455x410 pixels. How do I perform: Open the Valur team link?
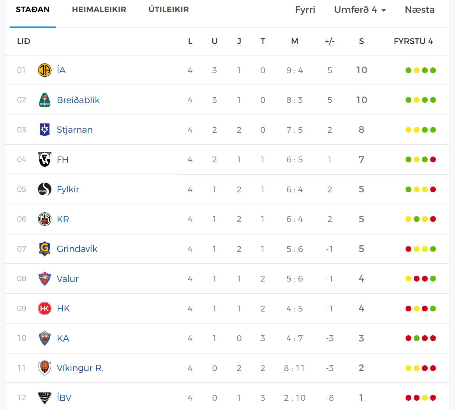point(68,279)
